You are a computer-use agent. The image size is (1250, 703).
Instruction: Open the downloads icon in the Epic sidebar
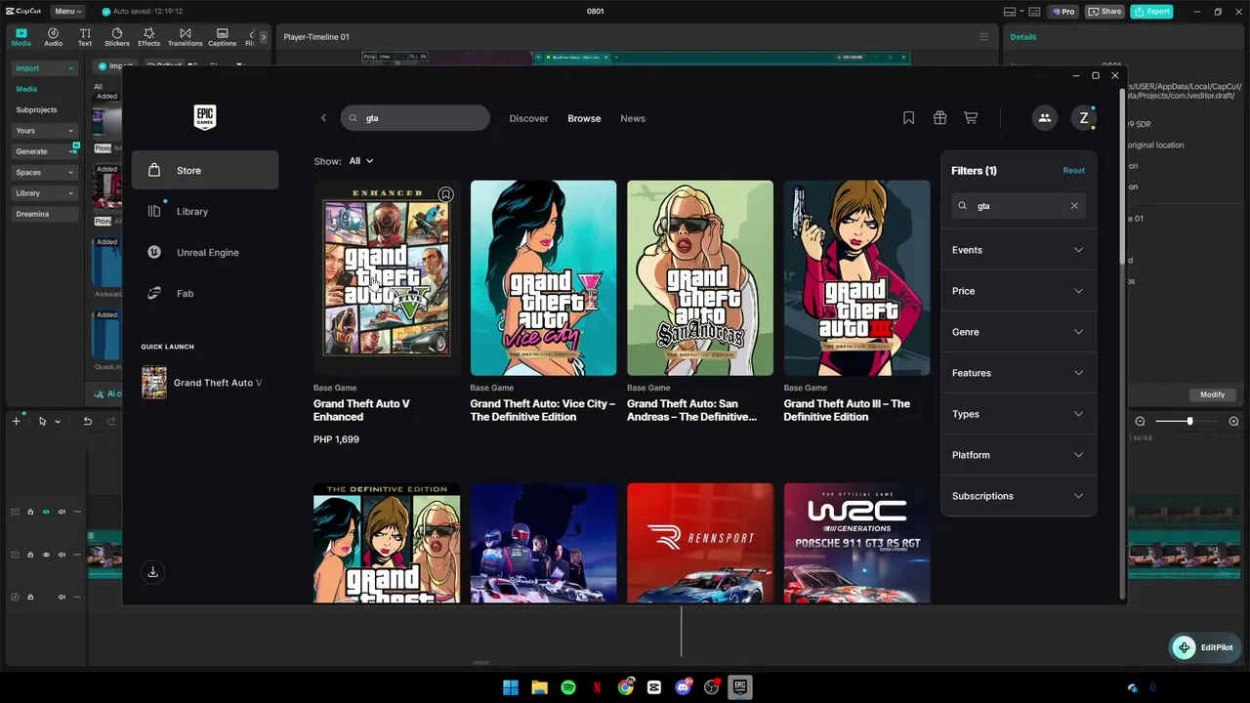tap(152, 572)
